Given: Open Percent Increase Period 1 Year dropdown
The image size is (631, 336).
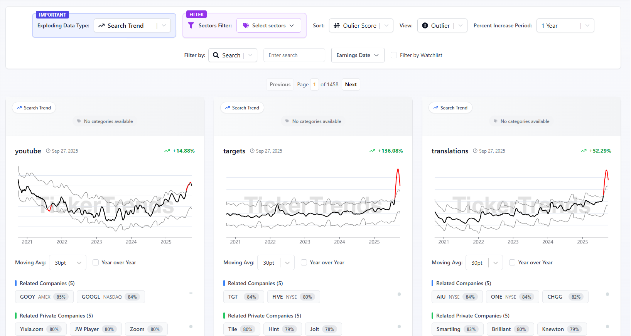Looking at the screenshot, I should (565, 25).
